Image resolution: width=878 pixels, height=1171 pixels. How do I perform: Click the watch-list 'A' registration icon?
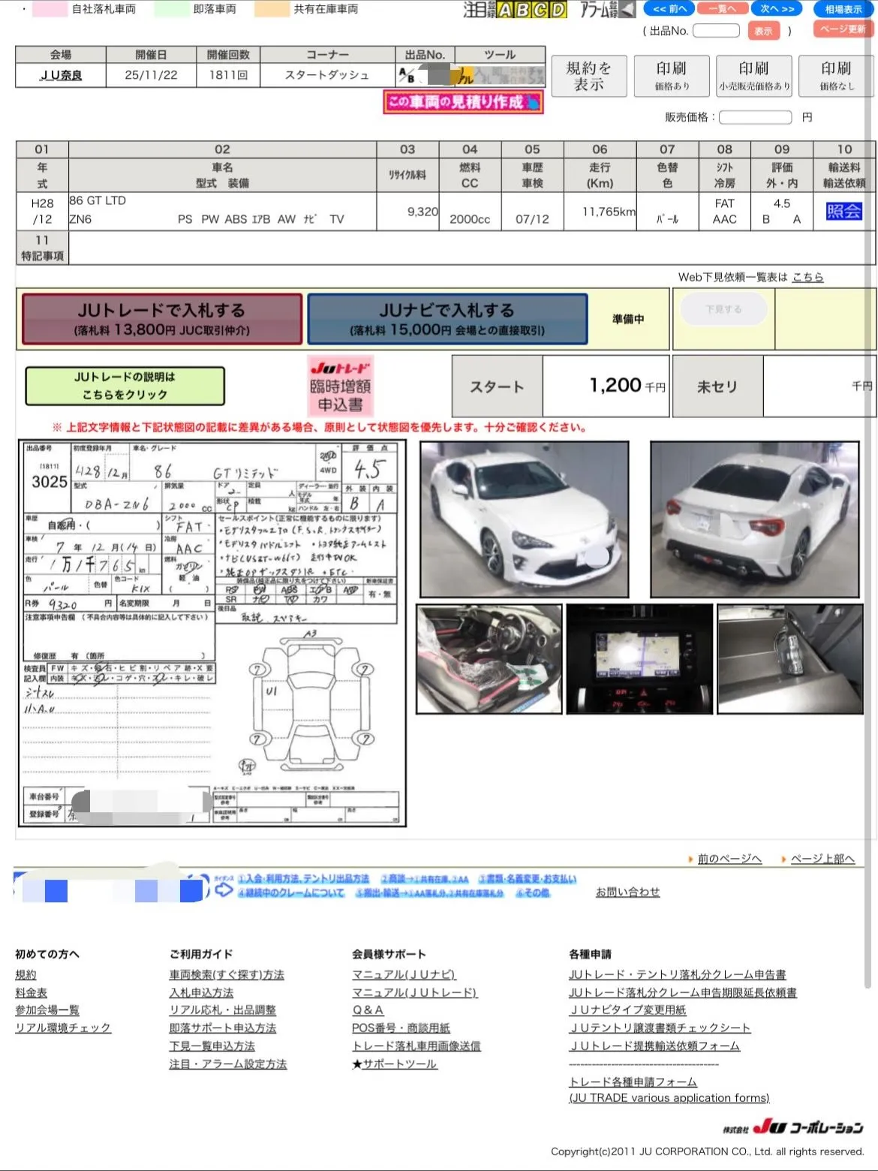tap(505, 10)
